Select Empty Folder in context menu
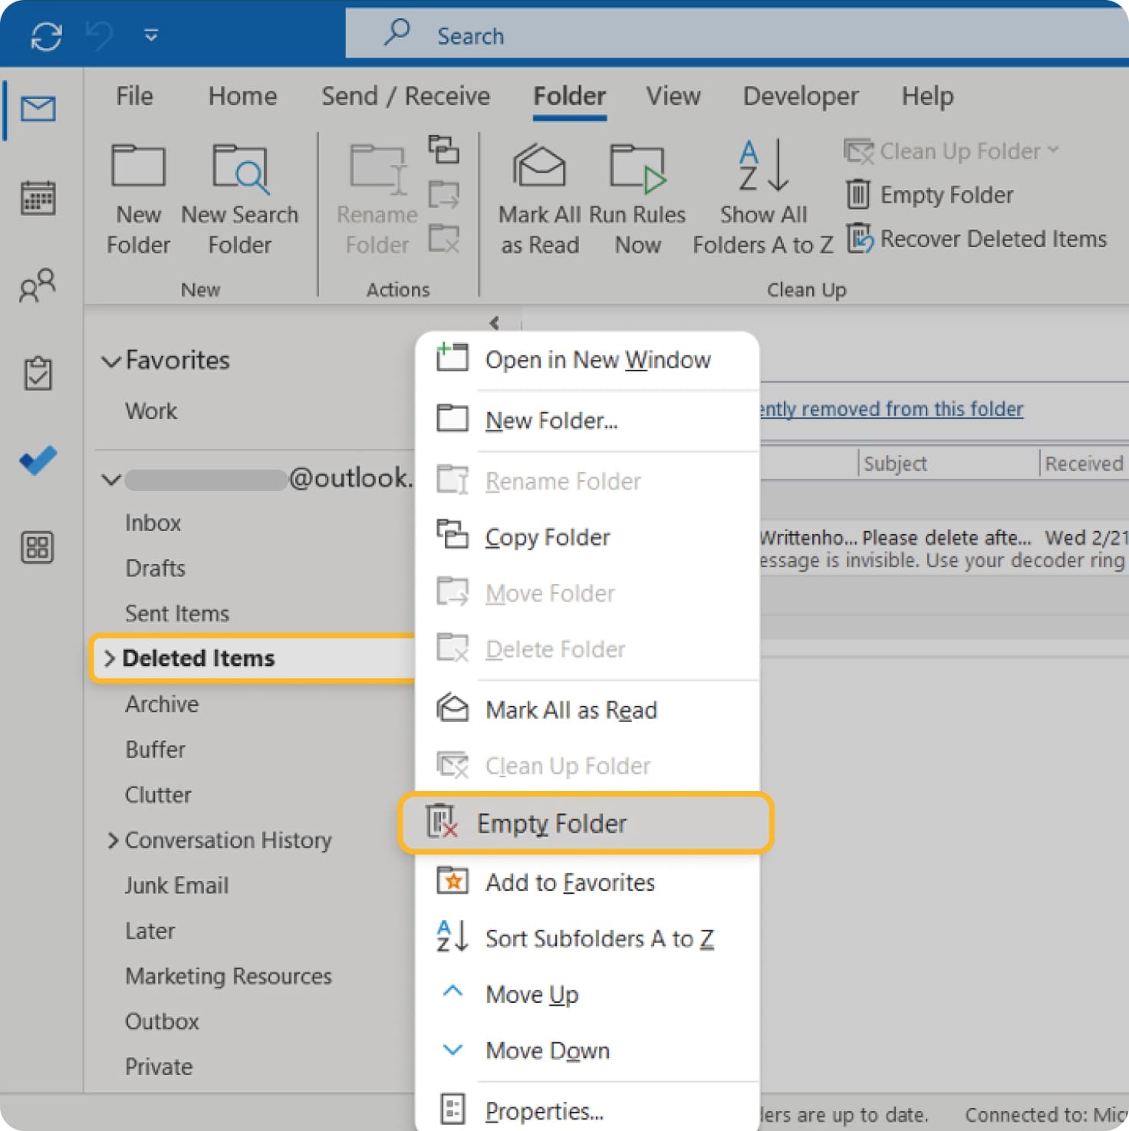 [551, 824]
